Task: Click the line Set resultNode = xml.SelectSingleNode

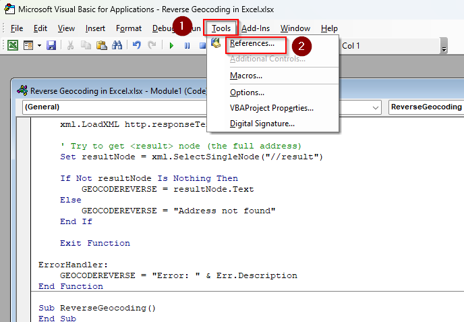Action: click(192, 157)
